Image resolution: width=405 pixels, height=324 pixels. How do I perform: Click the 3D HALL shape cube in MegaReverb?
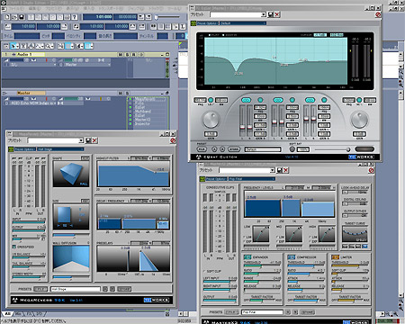pos(71,174)
